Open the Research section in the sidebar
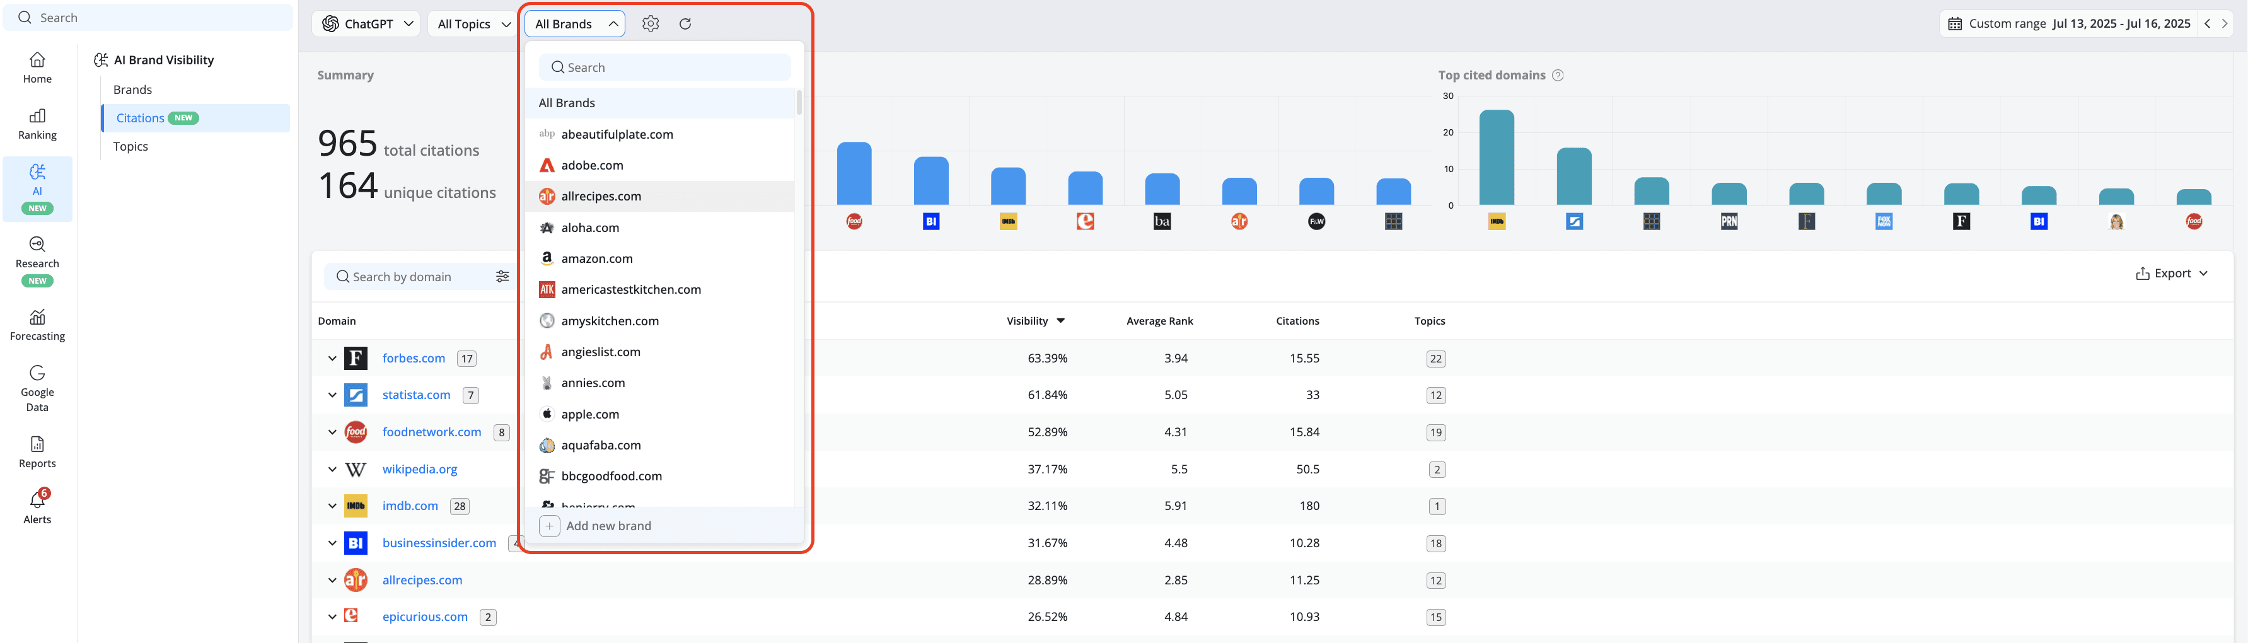This screenshot has width=2248, height=643. (x=38, y=260)
